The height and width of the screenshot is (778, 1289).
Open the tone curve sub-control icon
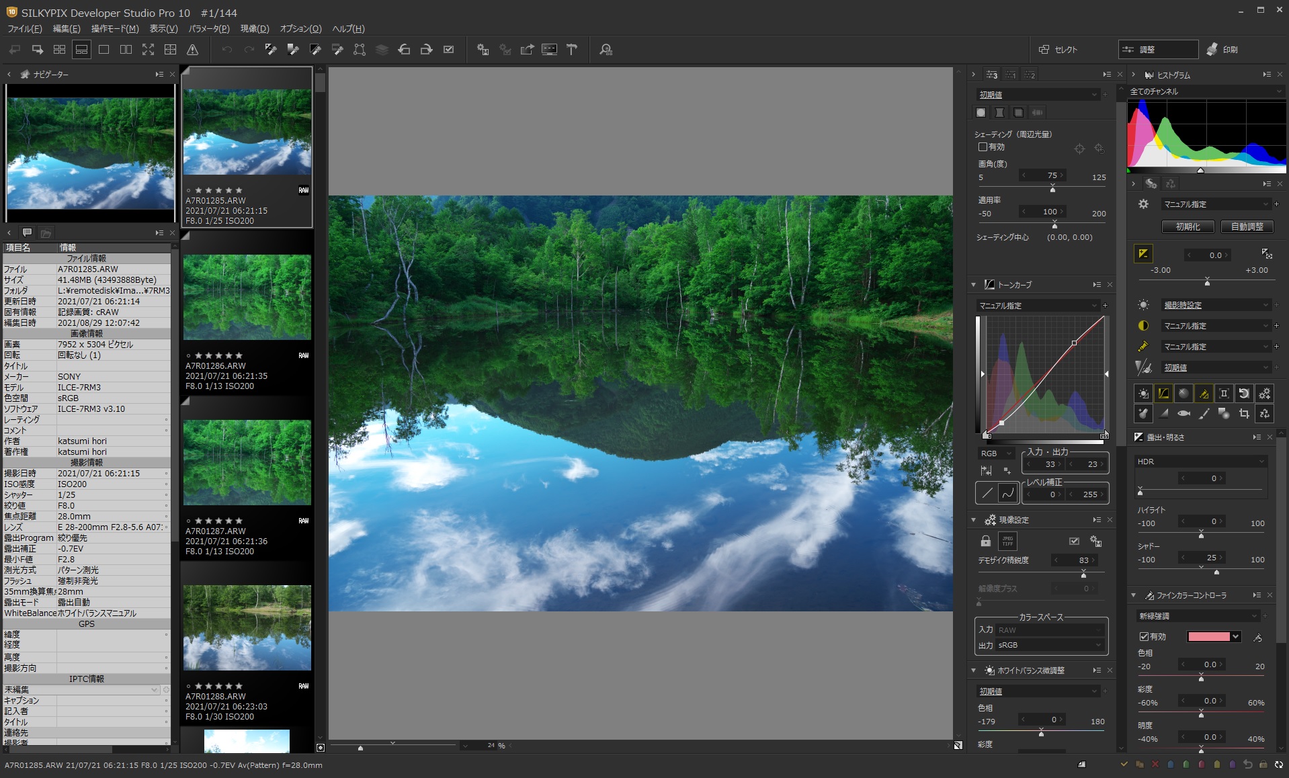[1163, 394]
